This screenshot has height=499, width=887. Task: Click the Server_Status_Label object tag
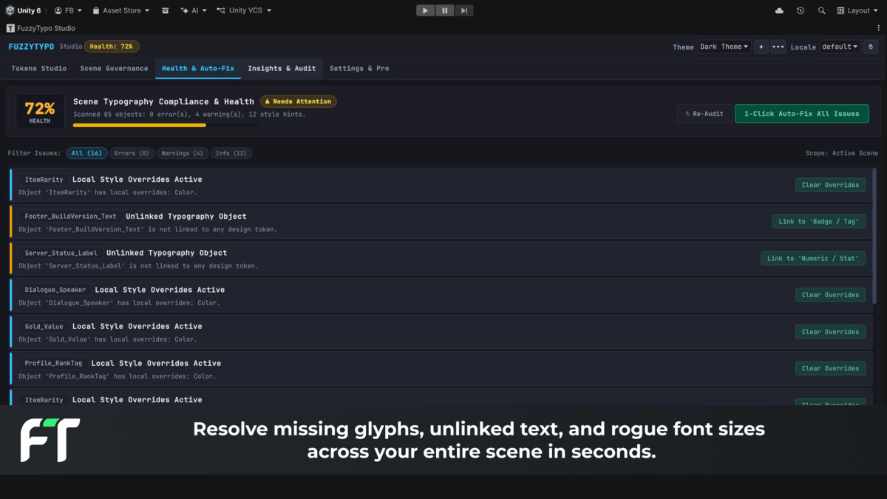(x=61, y=253)
